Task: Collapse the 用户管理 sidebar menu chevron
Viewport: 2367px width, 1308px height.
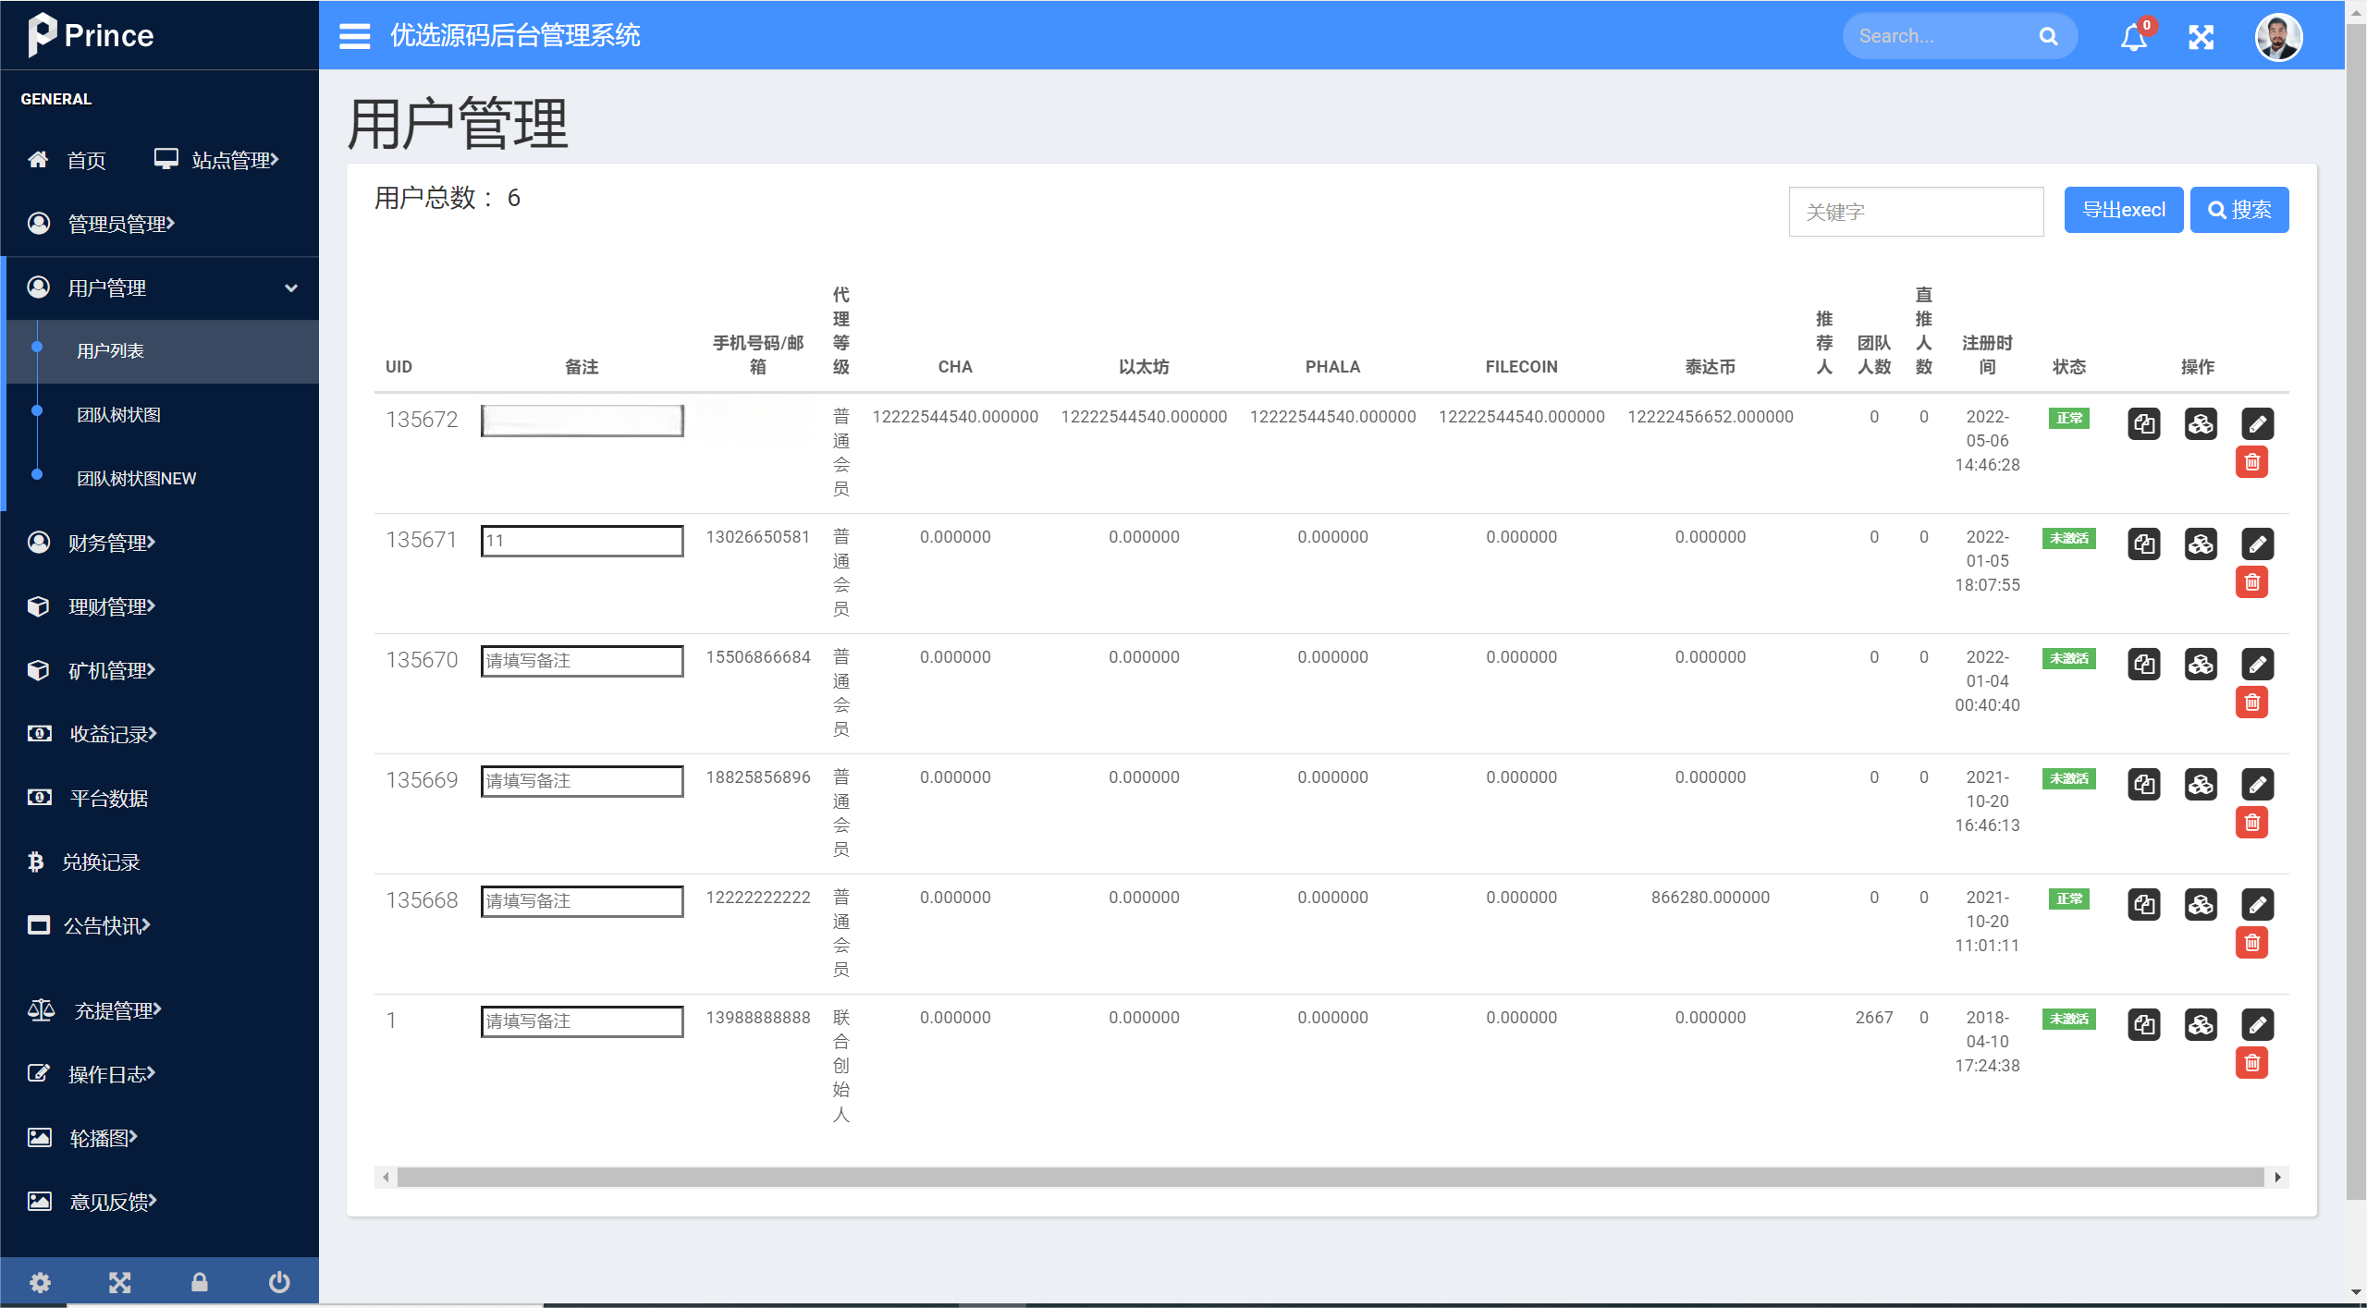Action: point(291,288)
